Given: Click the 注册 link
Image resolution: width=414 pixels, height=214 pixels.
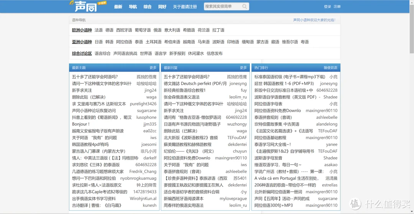Looking at the screenshot, I should (x=337, y=6).
